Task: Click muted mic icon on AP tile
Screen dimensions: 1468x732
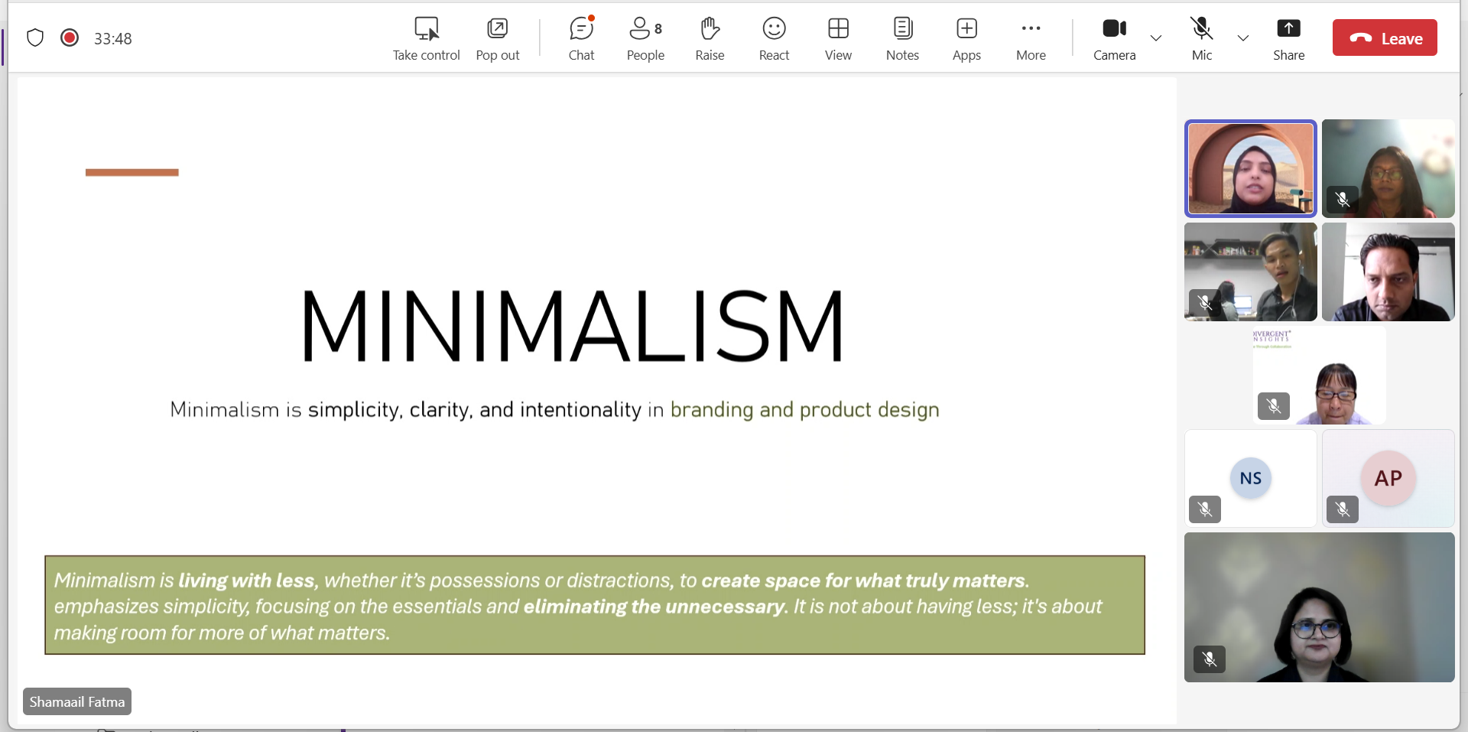Action: pos(1343,509)
